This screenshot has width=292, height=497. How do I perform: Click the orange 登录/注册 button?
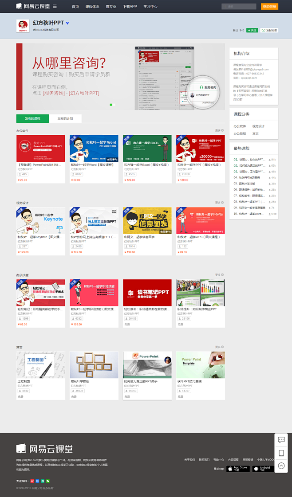270,6
